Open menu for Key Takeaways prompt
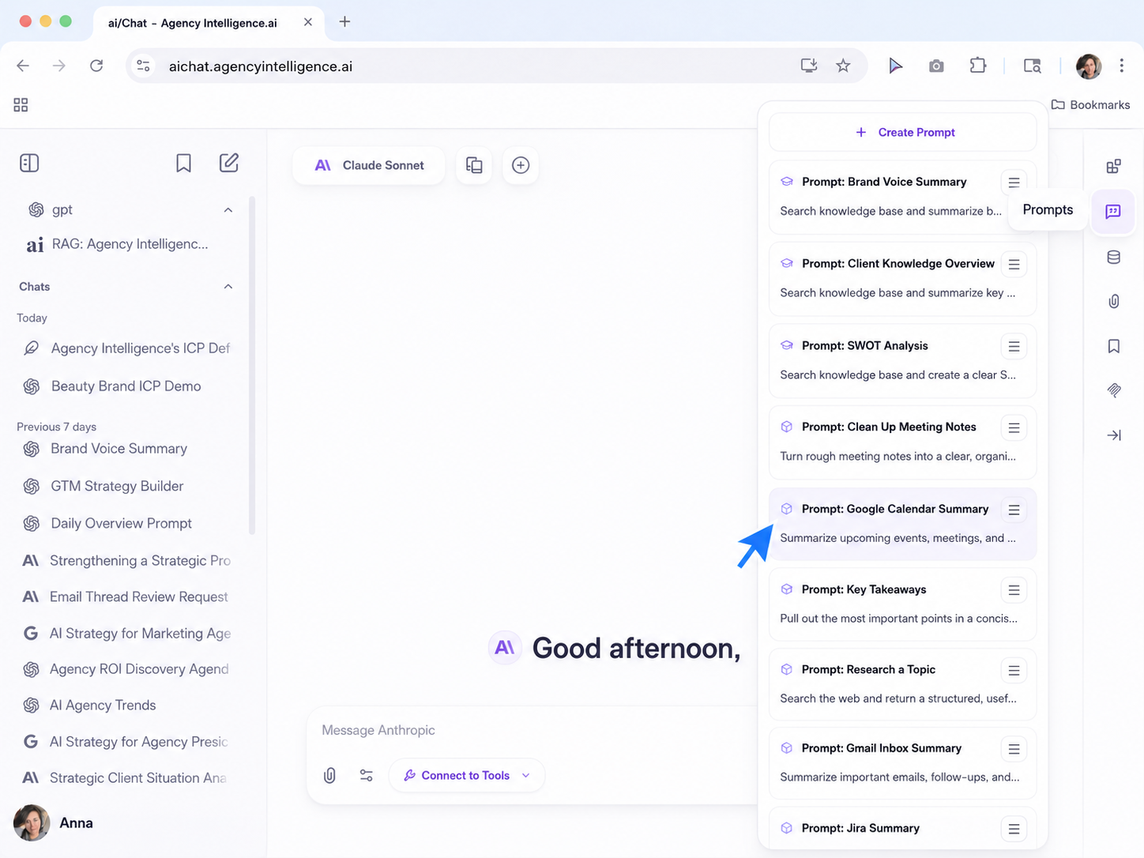The height and width of the screenshot is (858, 1144). pos(1014,591)
